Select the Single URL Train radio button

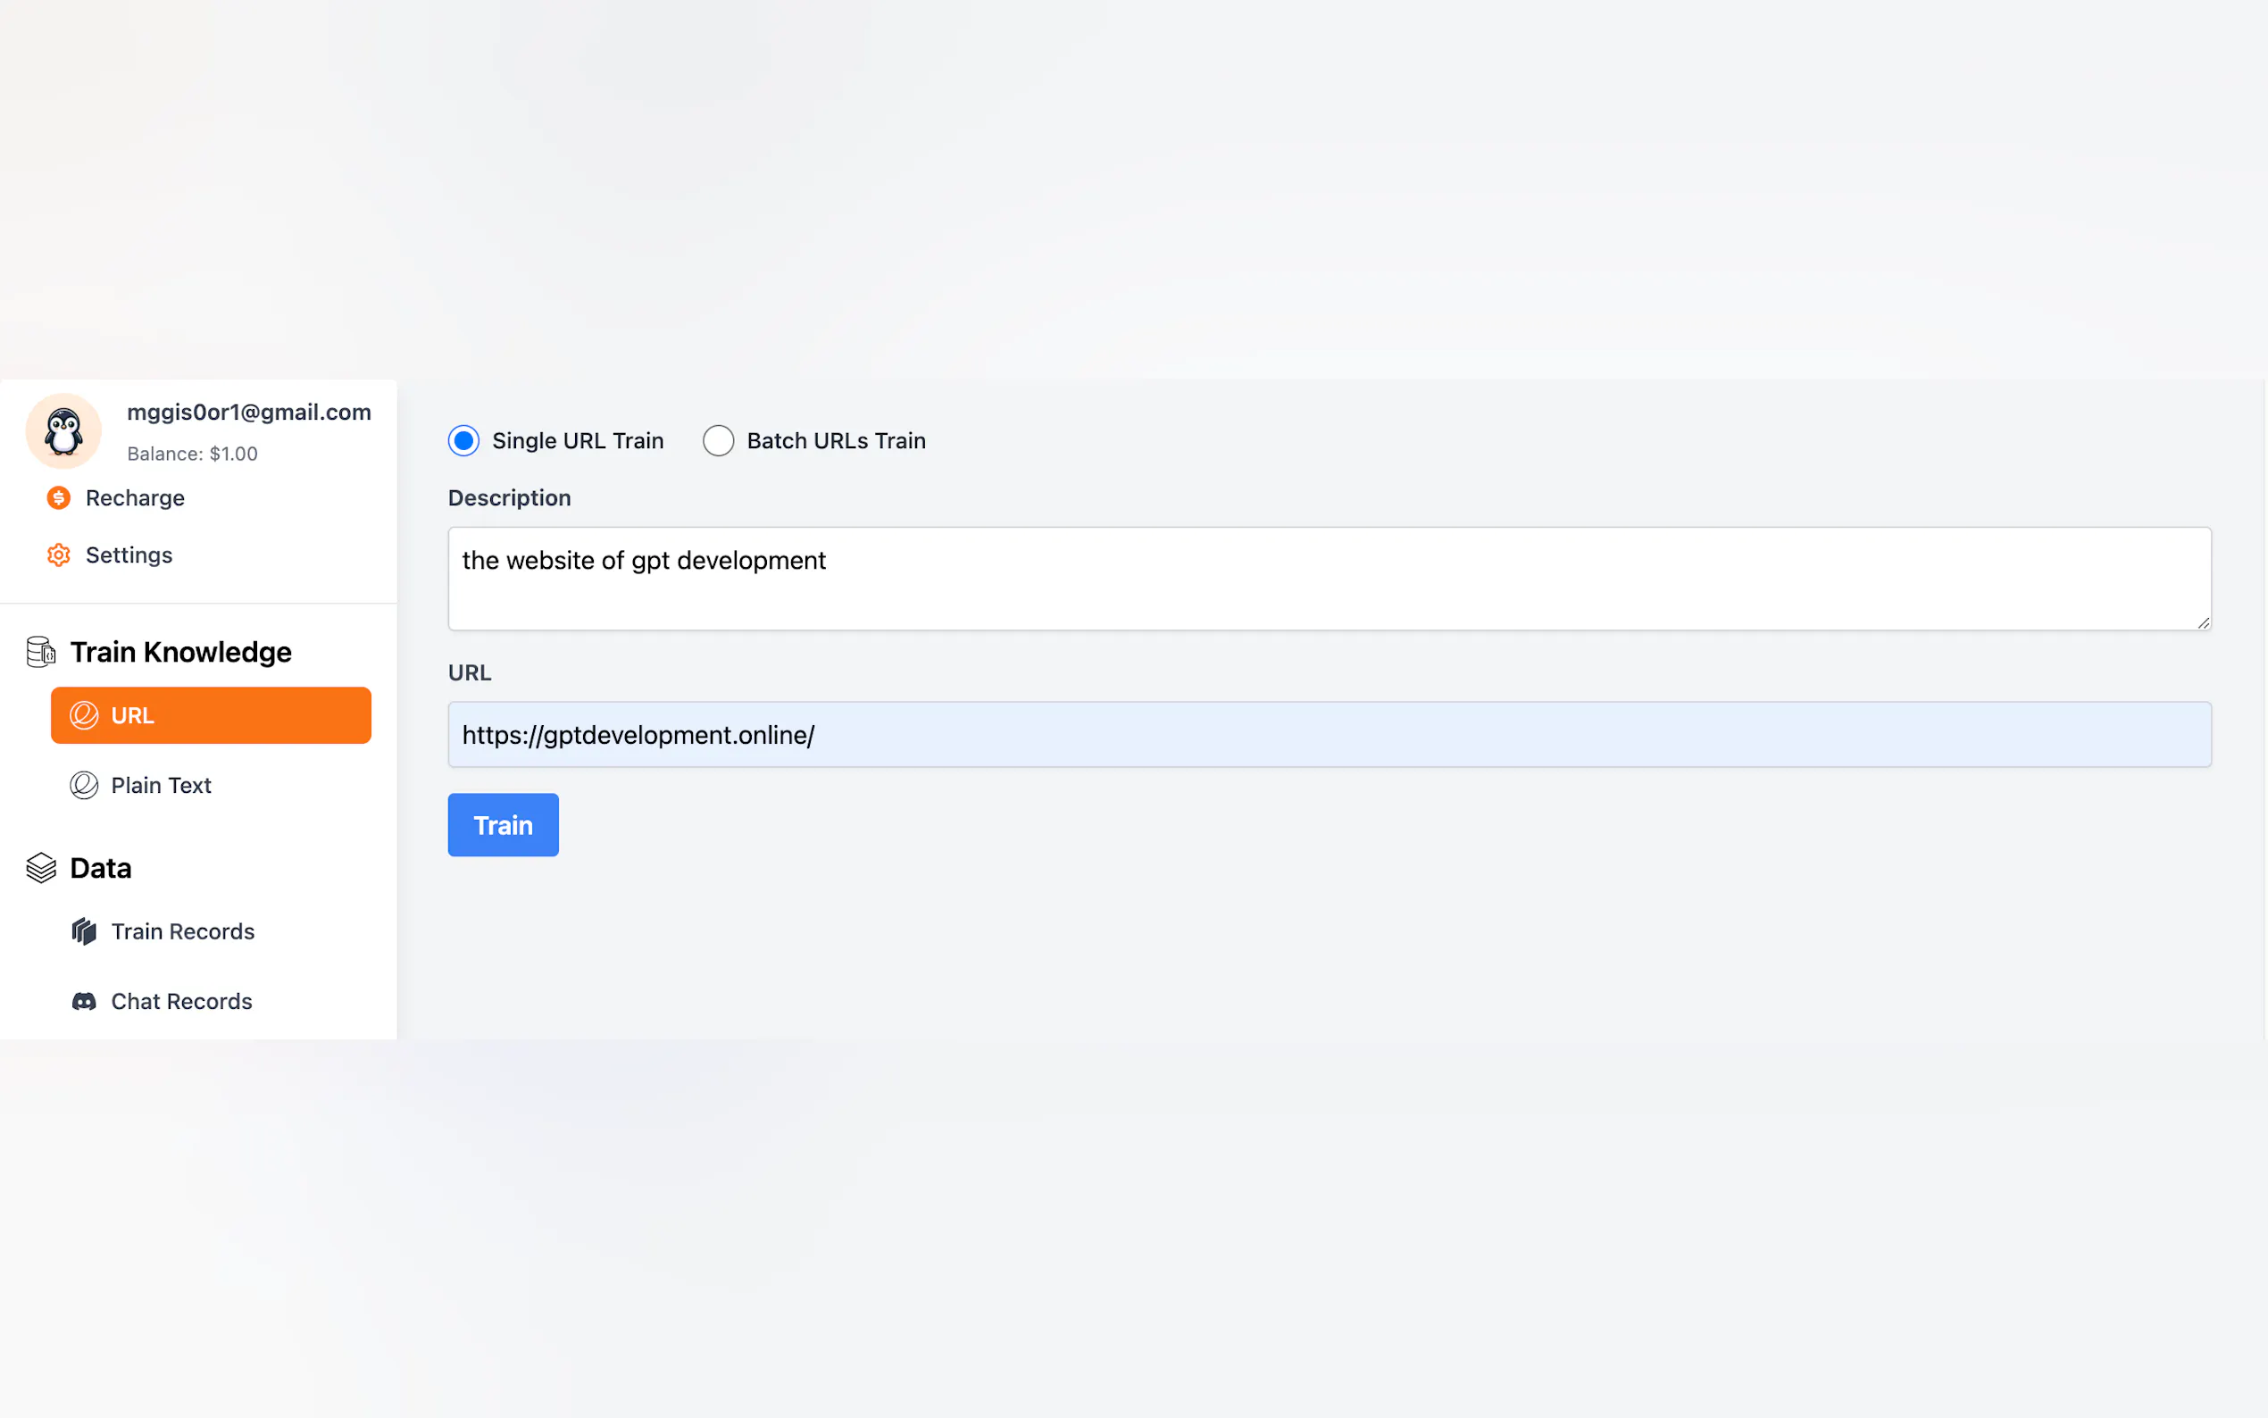[464, 441]
